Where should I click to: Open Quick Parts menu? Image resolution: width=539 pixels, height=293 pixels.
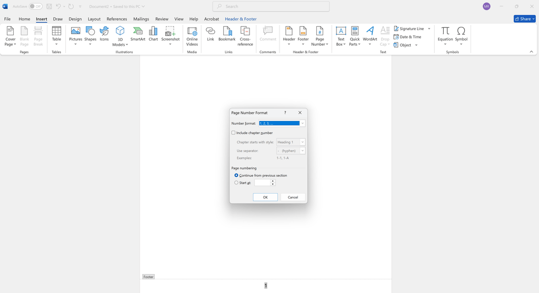(355, 36)
